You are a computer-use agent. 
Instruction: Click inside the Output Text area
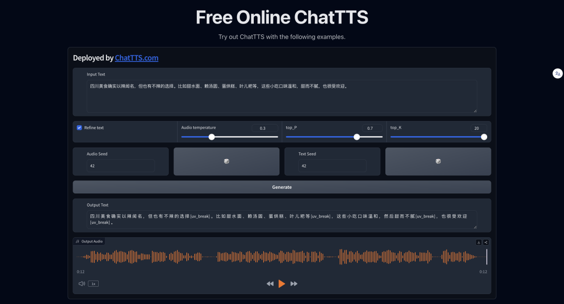click(x=281, y=220)
